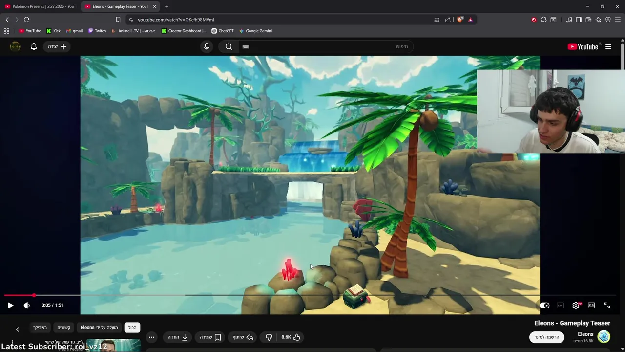Open the Twitch bookmark
The height and width of the screenshot is (352, 625).
97,31
